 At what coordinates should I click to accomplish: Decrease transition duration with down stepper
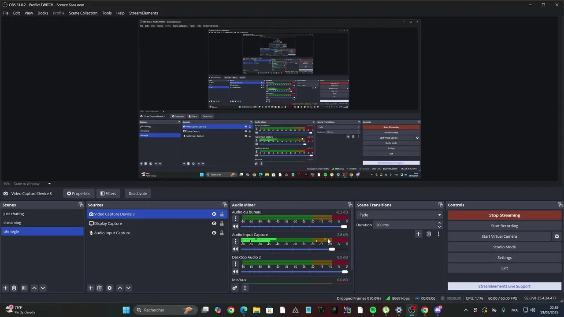pyautogui.click(x=439, y=227)
